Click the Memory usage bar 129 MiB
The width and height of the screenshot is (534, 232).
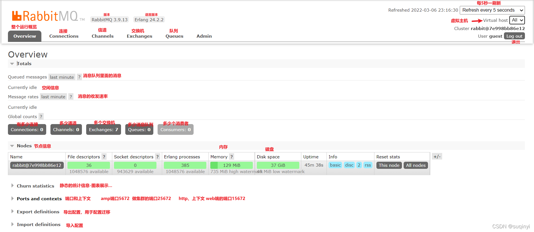click(x=232, y=165)
